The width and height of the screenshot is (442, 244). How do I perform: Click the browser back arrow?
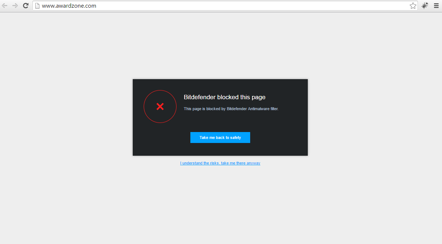tap(5, 6)
